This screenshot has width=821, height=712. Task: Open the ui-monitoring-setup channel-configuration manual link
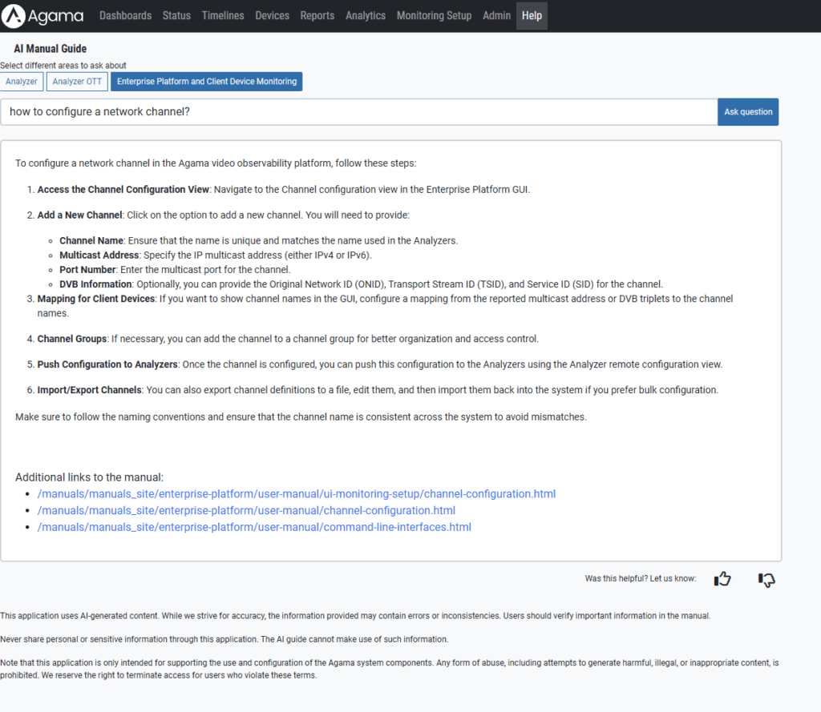[x=297, y=493]
